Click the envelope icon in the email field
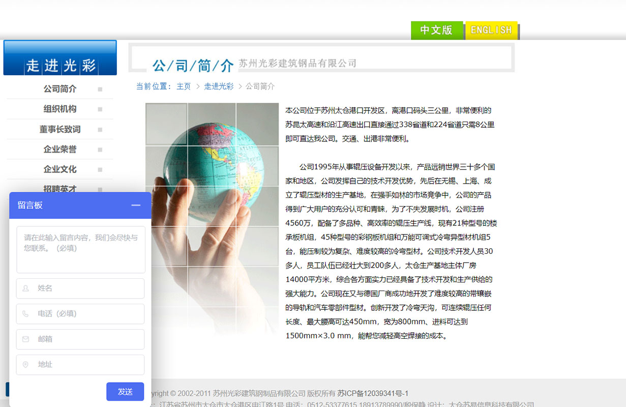This screenshot has height=407, width=626. coord(25,339)
